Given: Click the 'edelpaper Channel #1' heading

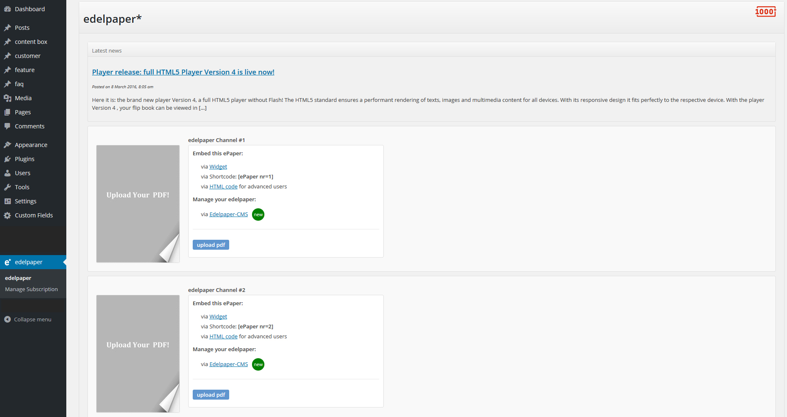Looking at the screenshot, I should click(x=216, y=140).
